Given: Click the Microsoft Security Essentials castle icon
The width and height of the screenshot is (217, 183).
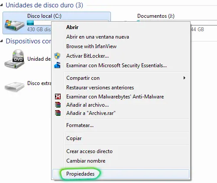Looking at the screenshot, I should pyautogui.click(x=57, y=65).
